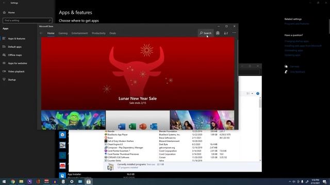
Task: Open the Lunar New Year Sale banner
Action: (x=138, y=73)
